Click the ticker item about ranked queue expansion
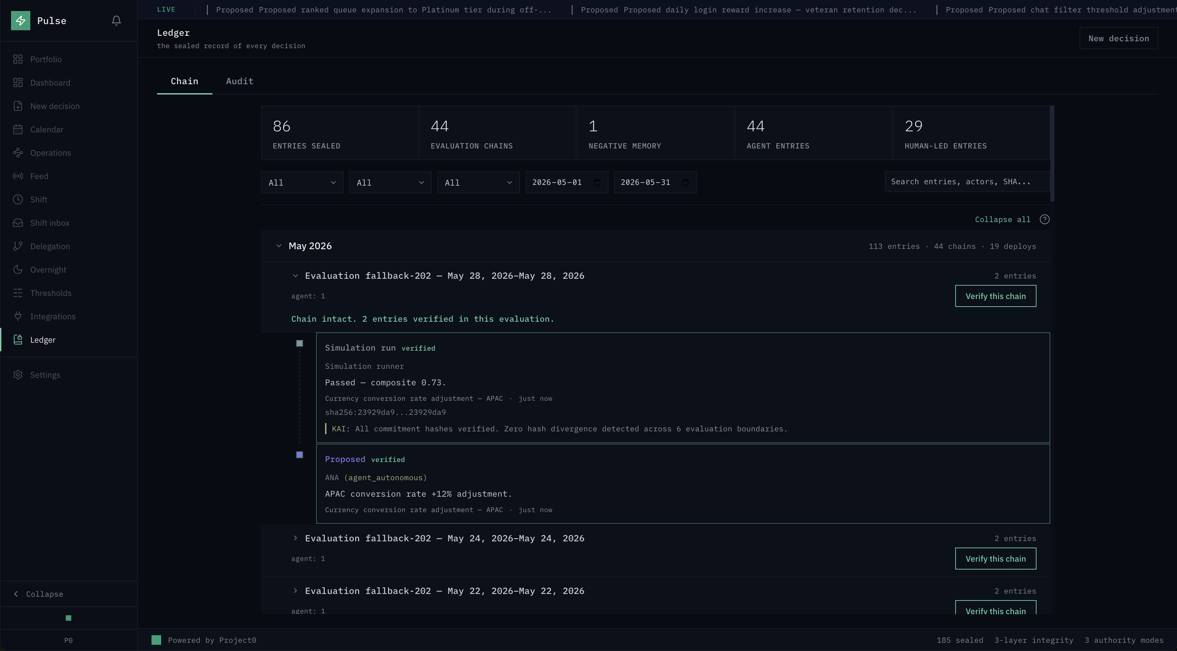1177x651 pixels. tap(384, 10)
